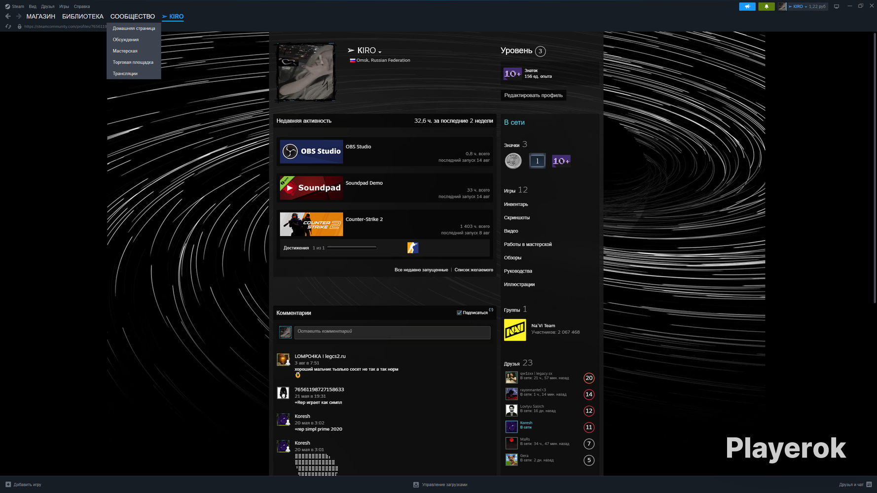Open the СООБЩЕСТВО tab
877x493 pixels.
tap(133, 16)
